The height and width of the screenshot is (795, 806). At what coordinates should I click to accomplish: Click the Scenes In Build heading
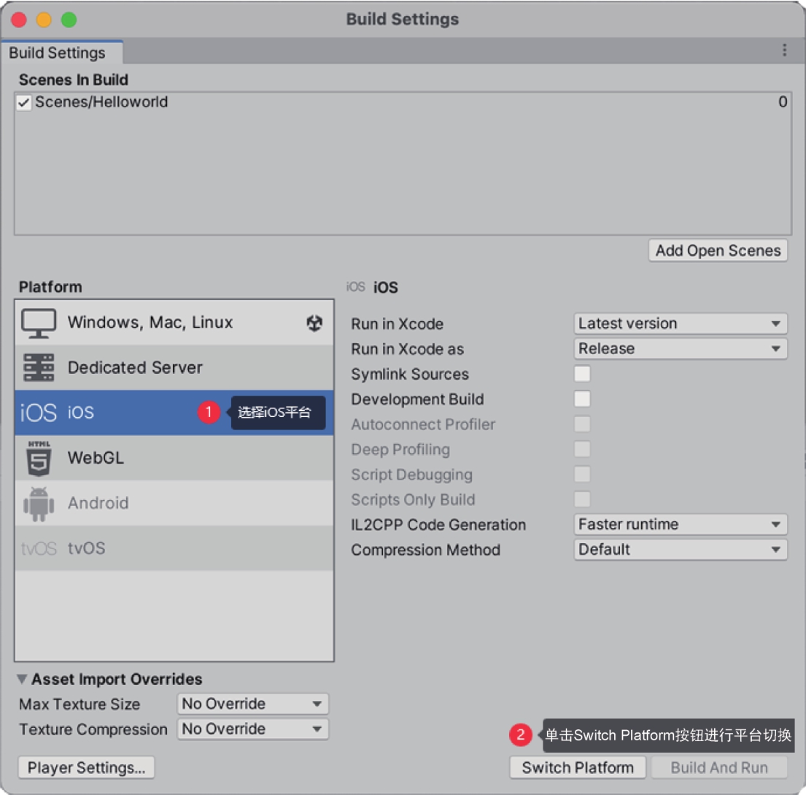coord(74,80)
